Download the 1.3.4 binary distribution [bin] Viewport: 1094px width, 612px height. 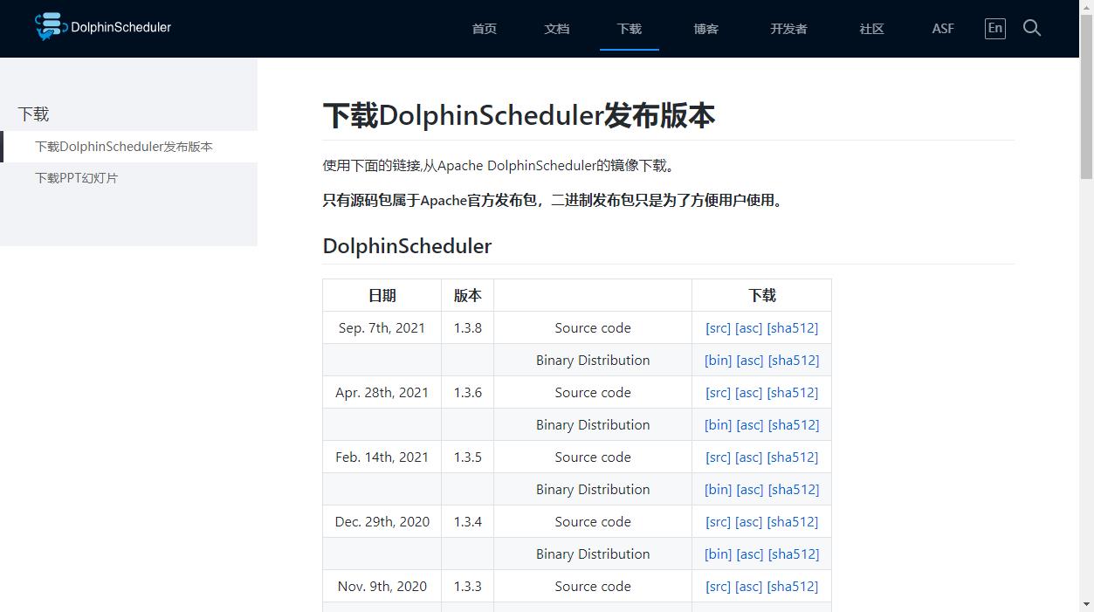(718, 554)
